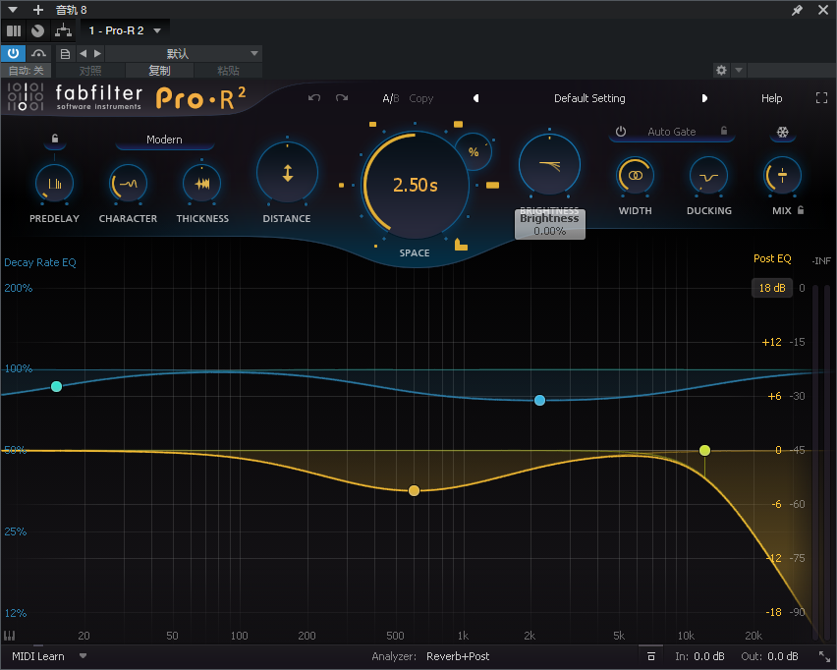Open MIDI Learn dropdown arrow
The height and width of the screenshot is (670, 837).
[x=83, y=655]
